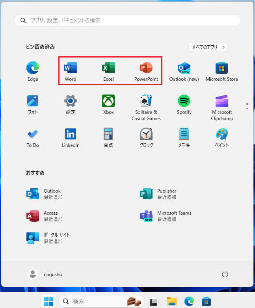This screenshot has height=308, width=255.
Task: Open Task View on taskbar
Action: [x=154, y=302]
